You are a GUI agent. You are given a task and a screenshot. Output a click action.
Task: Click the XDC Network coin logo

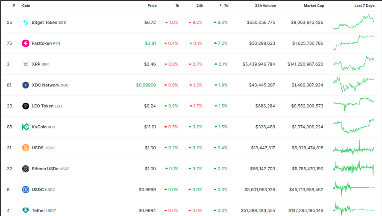[26, 85]
